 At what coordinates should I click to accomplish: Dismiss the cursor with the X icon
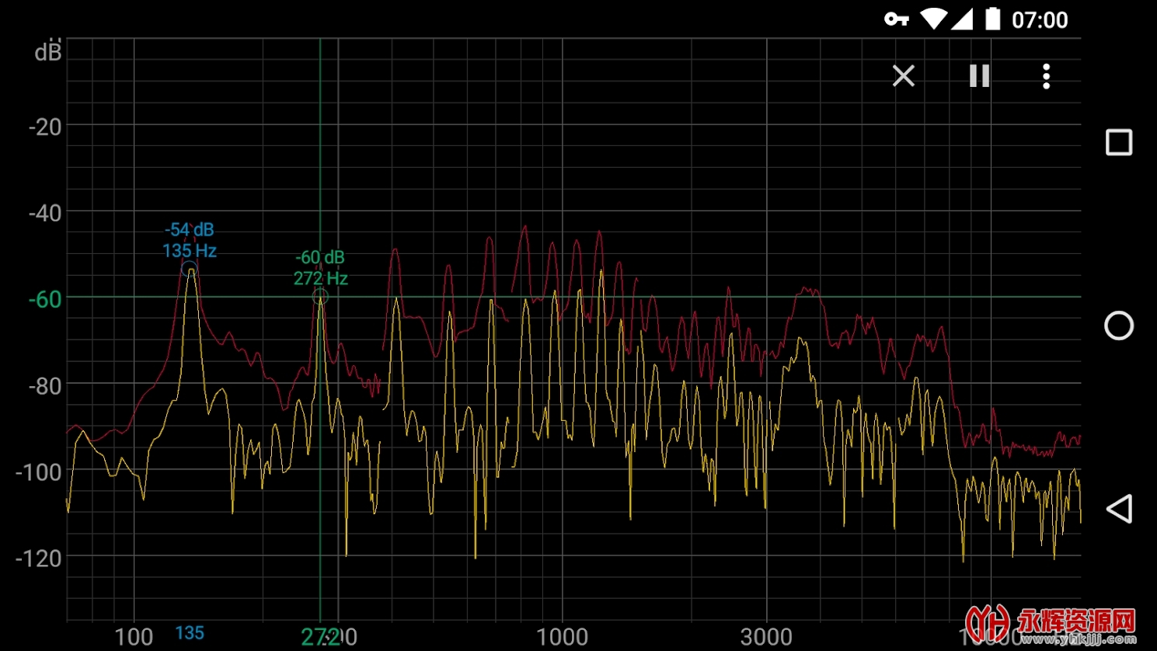tap(903, 76)
